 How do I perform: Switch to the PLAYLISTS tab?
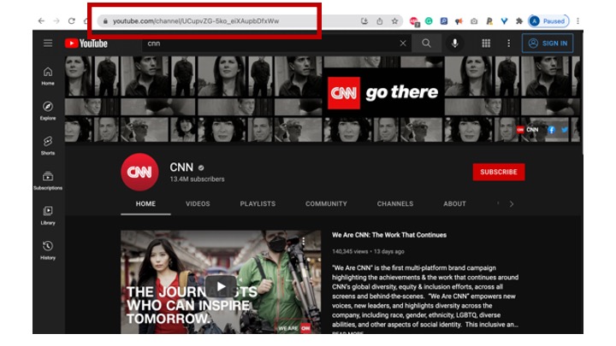(x=258, y=204)
